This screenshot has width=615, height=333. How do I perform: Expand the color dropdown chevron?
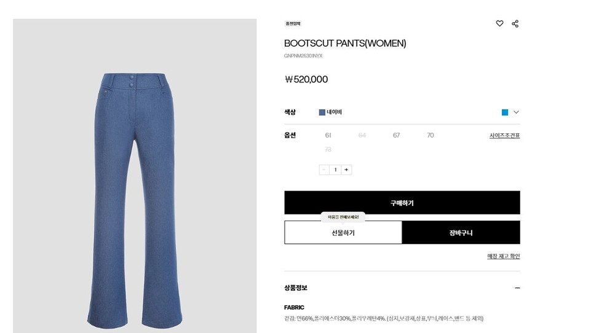pyautogui.click(x=516, y=112)
